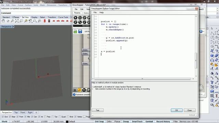The width and height of the screenshot is (219, 123).
Task: Enable the Perp osnap checkbox
Action: [45, 117]
